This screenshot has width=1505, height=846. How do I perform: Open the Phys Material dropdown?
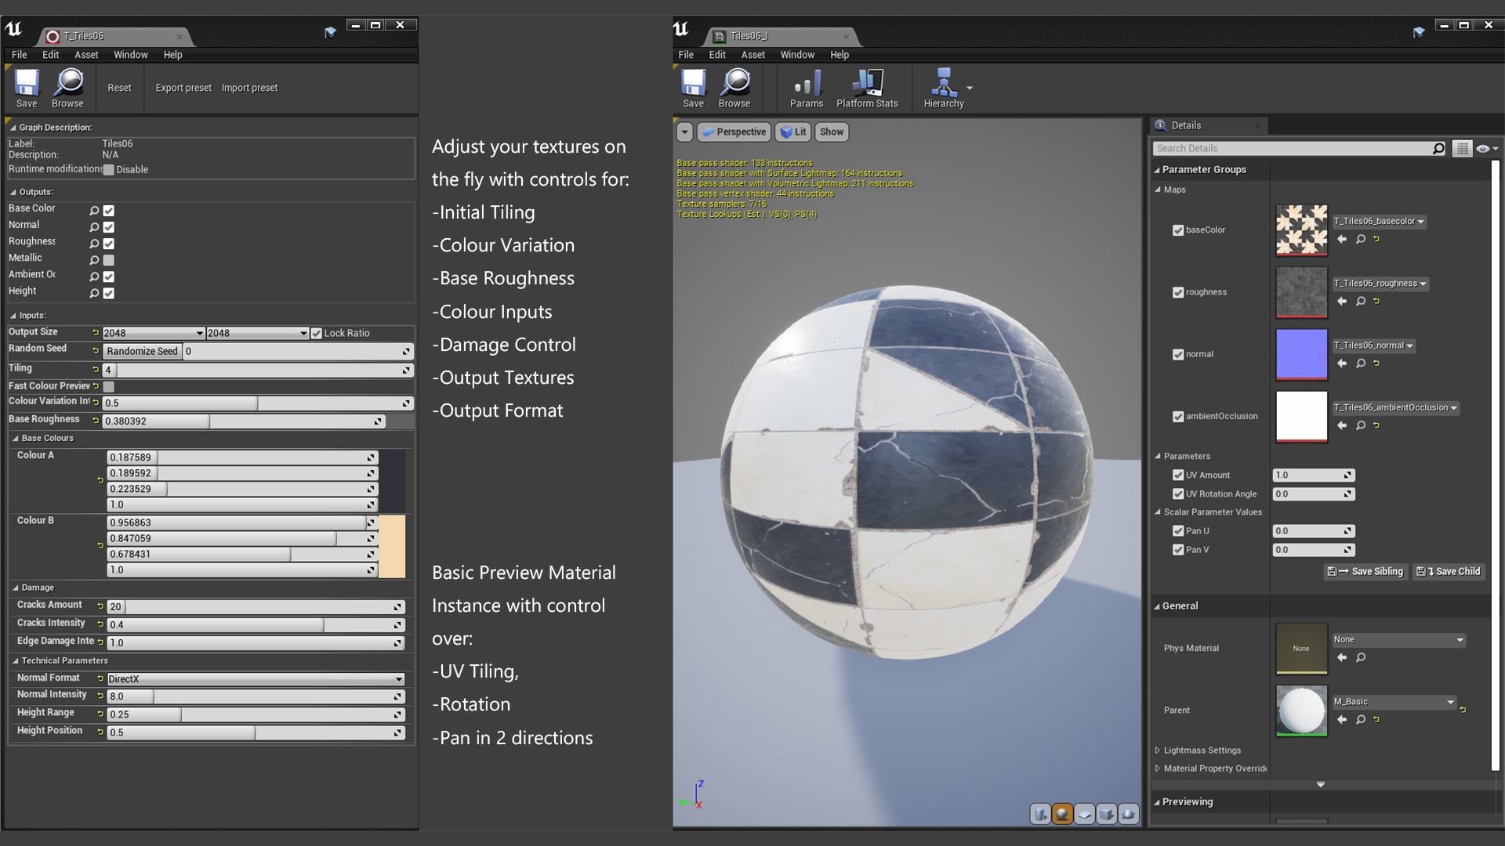pyautogui.click(x=1398, y=639)
